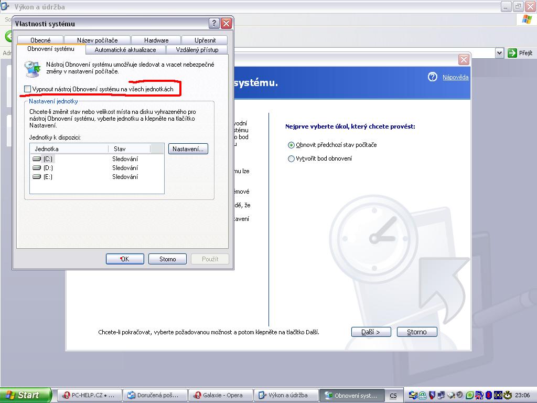537x403 pixels.
Task: Click the Nastavení... button
Action: point(188,149)
